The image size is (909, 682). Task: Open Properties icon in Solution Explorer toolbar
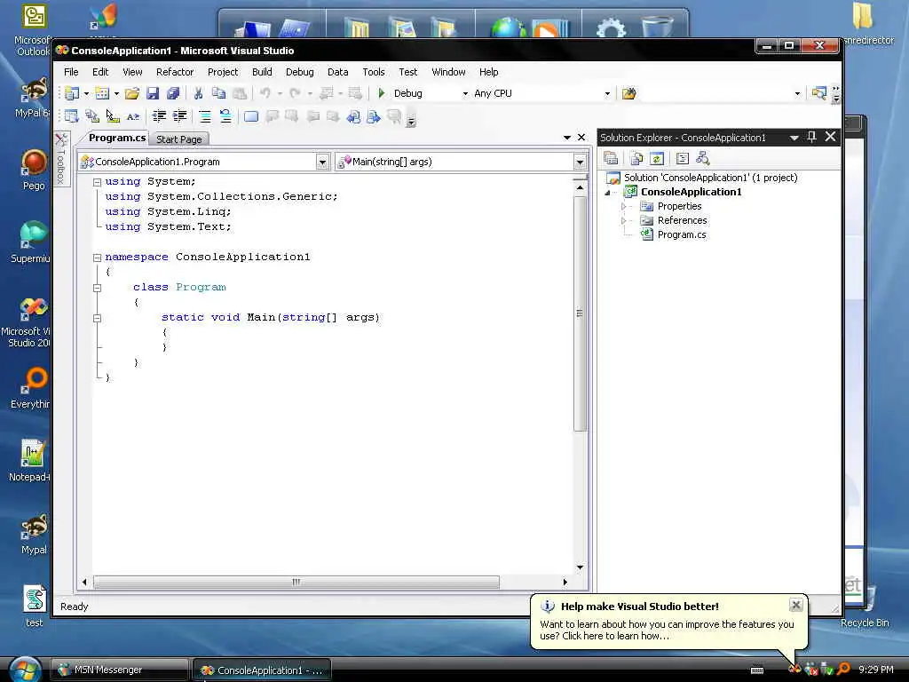611,158
